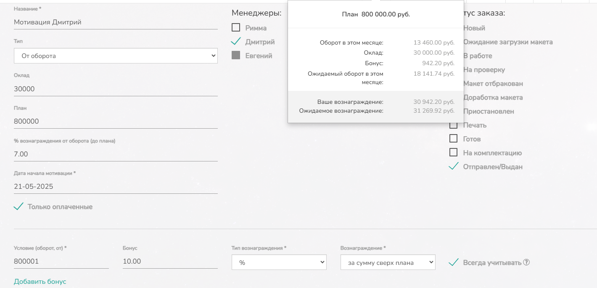Uncheck the Дмитрий manager checkbox
597x288 pixels.
click(236, 42)
